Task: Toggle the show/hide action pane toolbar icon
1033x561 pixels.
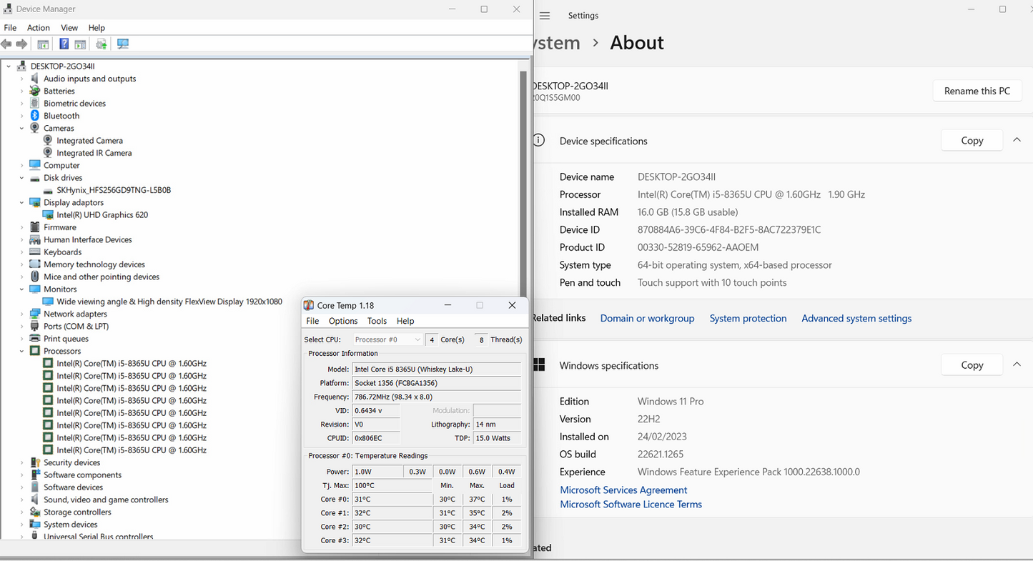Action: pos(80,44)
